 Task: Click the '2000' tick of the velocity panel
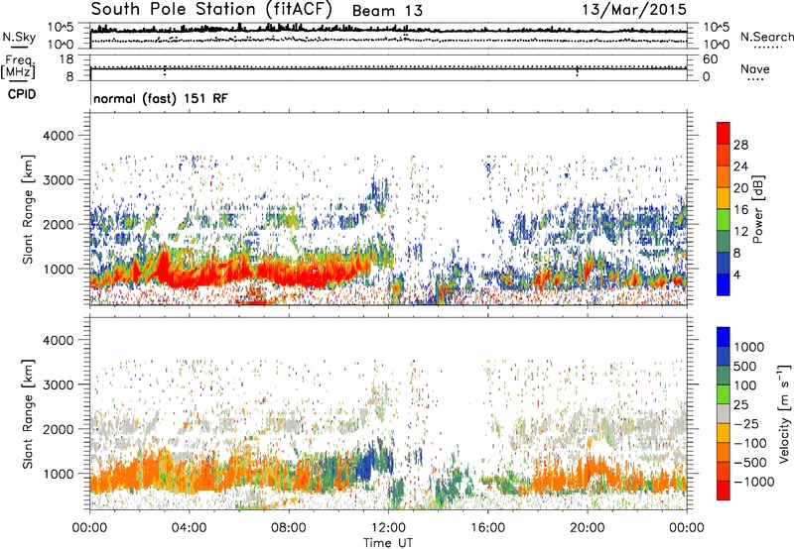point(58,429)
